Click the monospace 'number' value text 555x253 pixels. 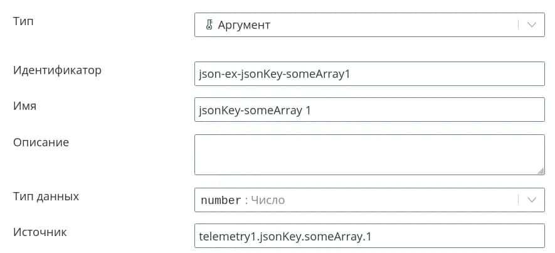[x=221, y=200]
